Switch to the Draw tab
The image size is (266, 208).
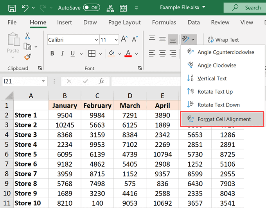click(90, 22)
